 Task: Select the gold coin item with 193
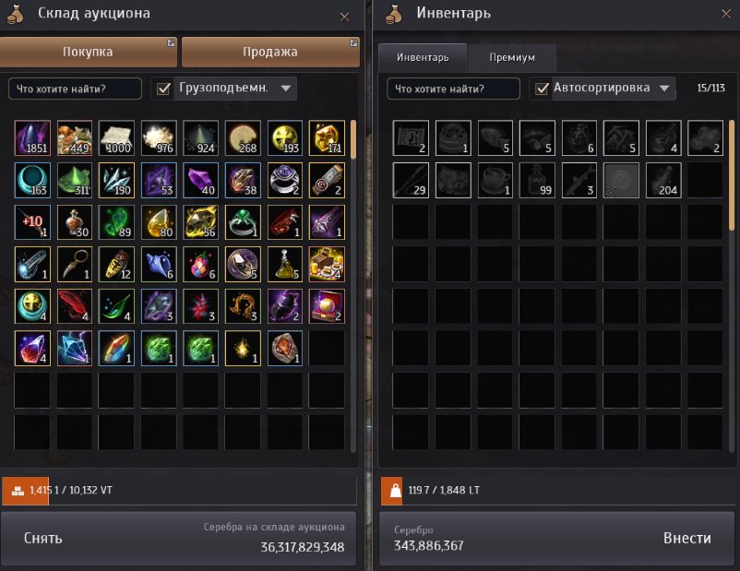[x=285, y=137]
